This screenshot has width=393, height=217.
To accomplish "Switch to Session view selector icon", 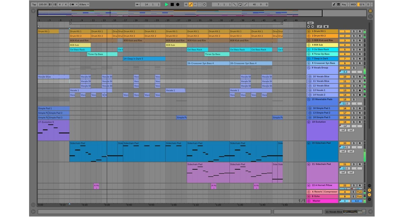I will (370, 17).
